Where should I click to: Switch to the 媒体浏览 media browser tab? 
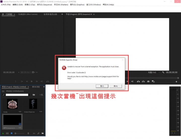click(x=36, y=87)
